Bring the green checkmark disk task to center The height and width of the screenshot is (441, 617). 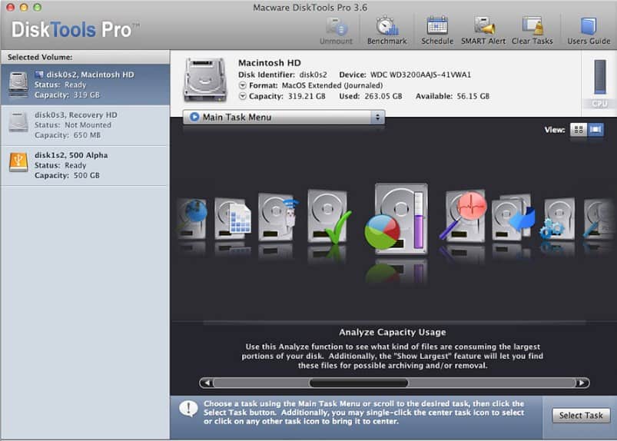330,217
